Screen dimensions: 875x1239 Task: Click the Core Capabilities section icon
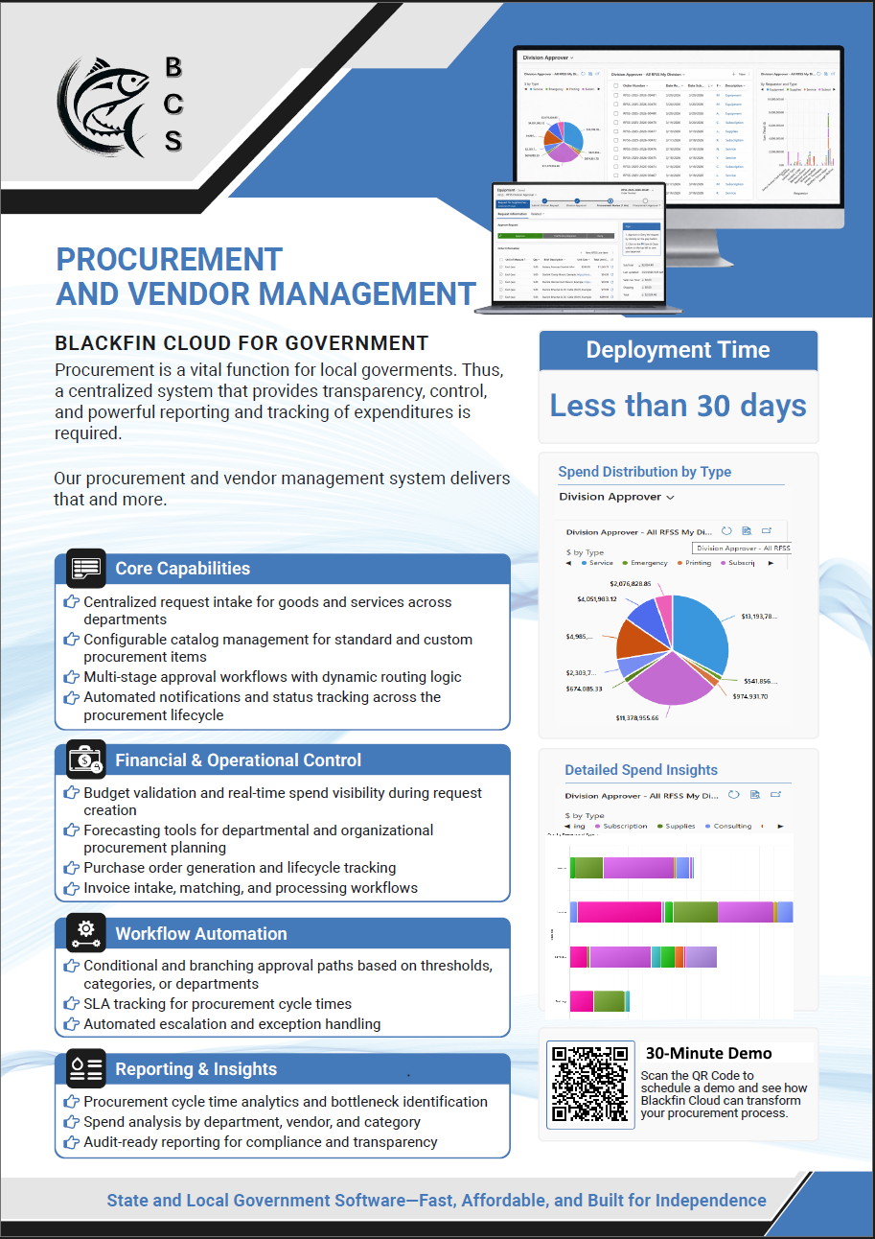click(85, 568)
